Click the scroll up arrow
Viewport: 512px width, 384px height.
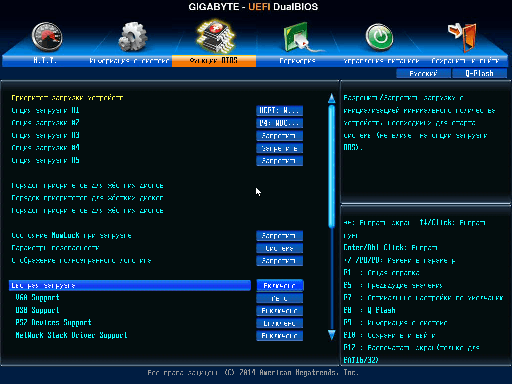332,98
